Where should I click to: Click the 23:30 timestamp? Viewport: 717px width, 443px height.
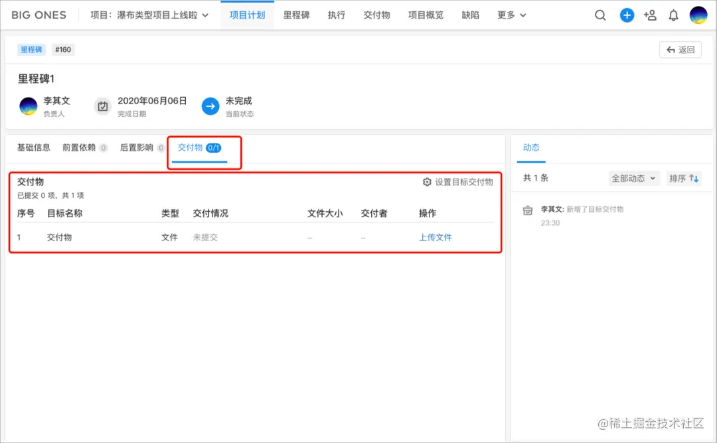(x=550, y=223)
